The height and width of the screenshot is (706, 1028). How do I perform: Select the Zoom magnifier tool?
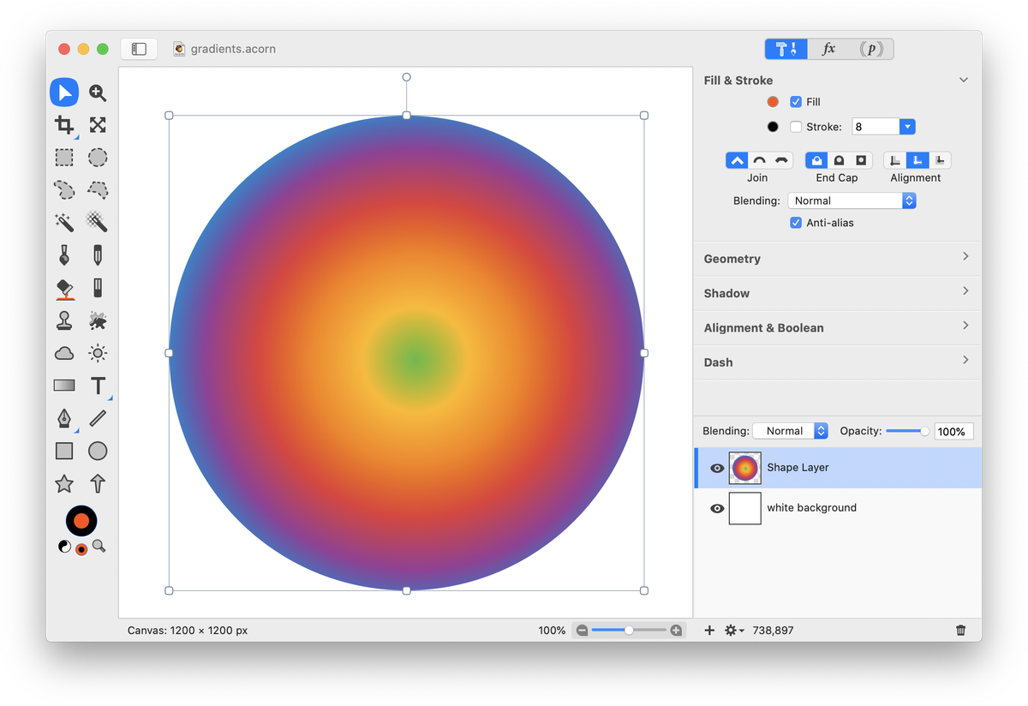(98, 93)
